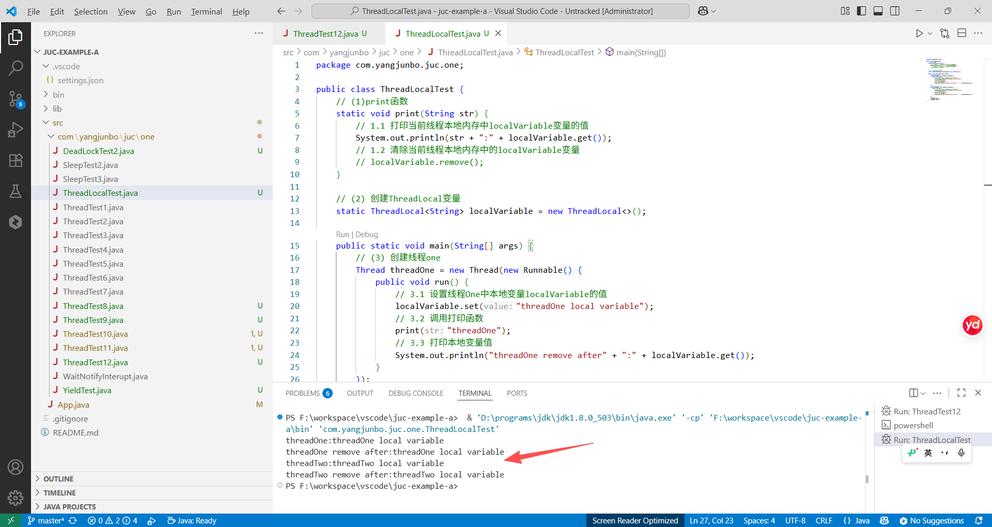Image resolution: width=992 pixels, height=527 pixels.
Task: Open the remote window indicator
Action: (x=10, y=521)
